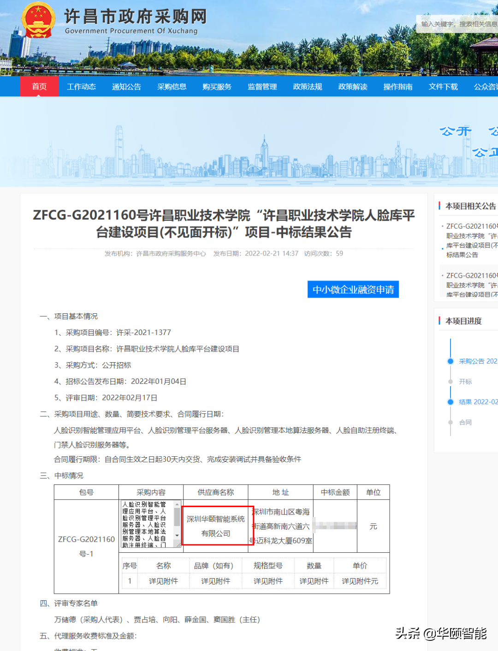Click the 二、采购项目用途 heading line

[132, 414]
